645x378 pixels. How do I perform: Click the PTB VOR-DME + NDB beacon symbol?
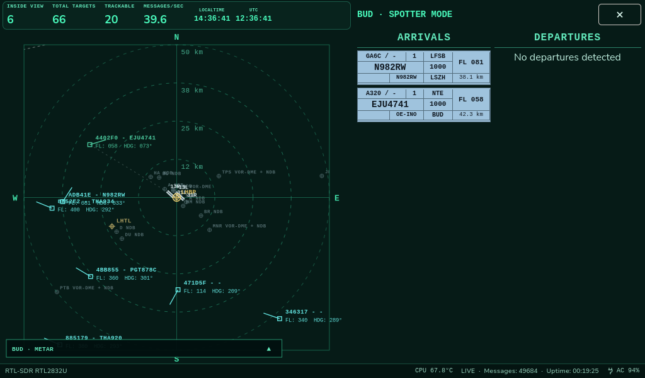pyautogui.click(x=57, y=292)
